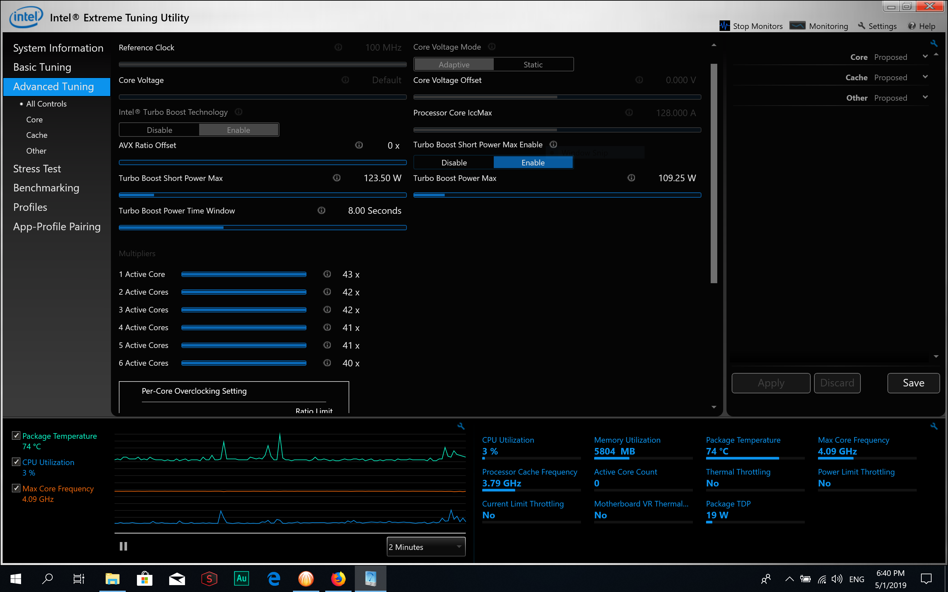
Task: Uncheck Max Core Frequency monitor checkbox
Action: coord(16,488)
